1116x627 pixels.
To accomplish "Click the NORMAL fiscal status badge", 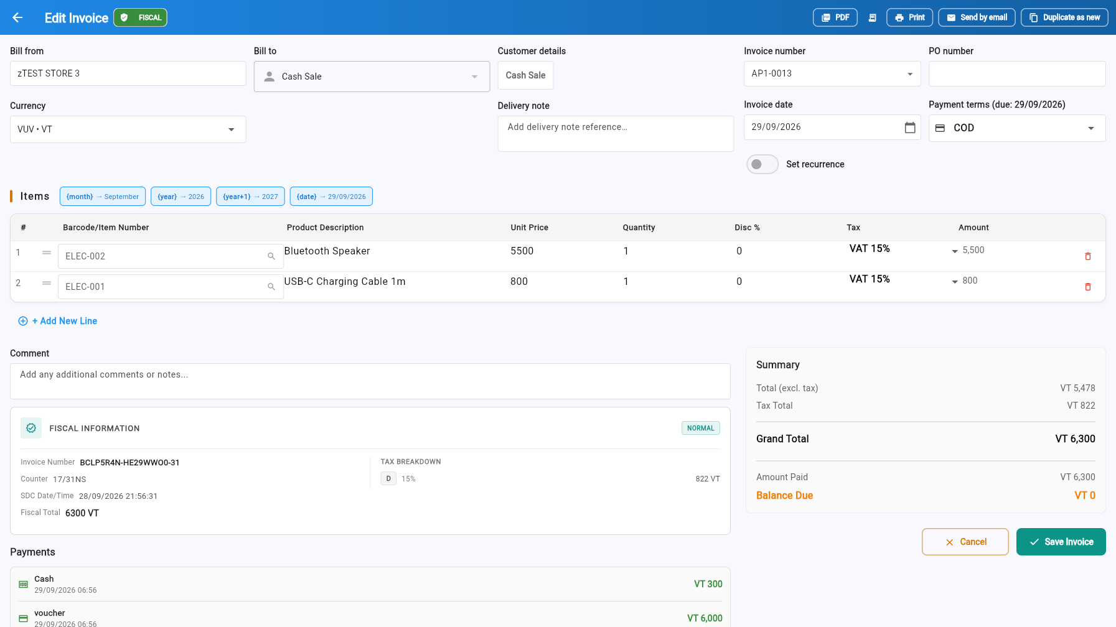I will click(701, 428).
